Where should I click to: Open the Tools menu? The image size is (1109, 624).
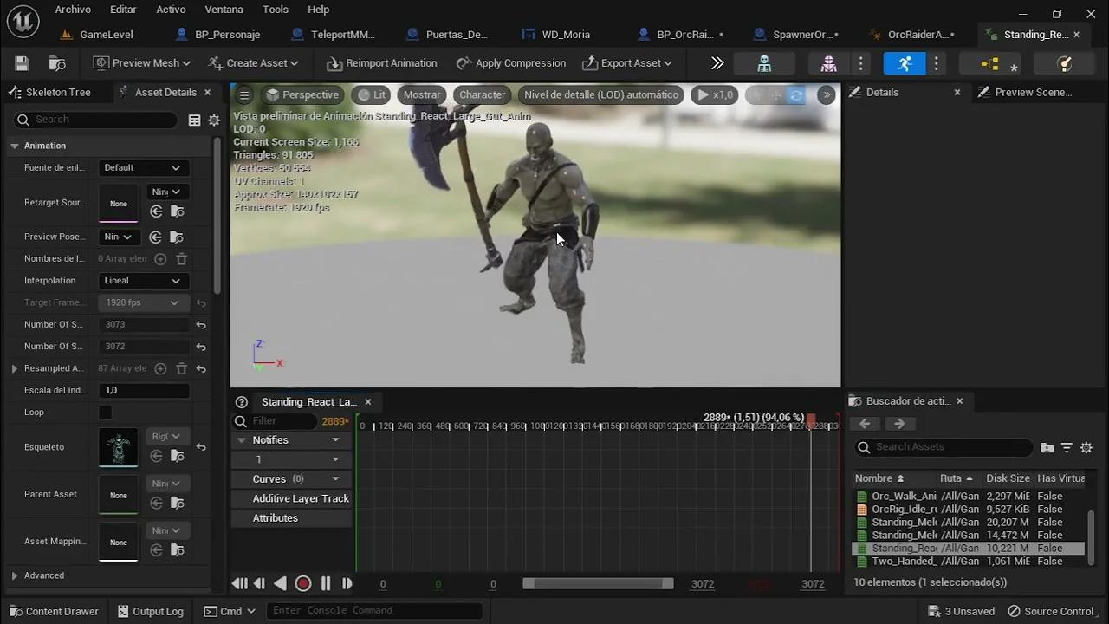click(275, 10)
